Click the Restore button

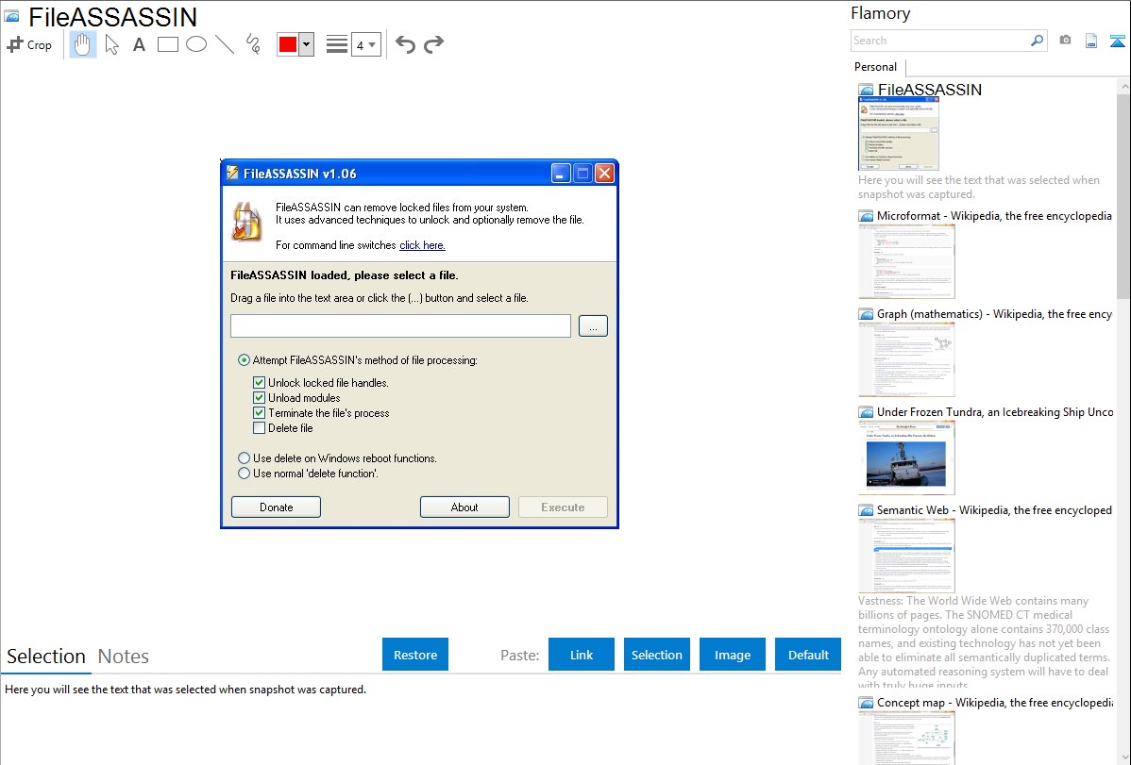pyautogui.click(x=415, y=655)
